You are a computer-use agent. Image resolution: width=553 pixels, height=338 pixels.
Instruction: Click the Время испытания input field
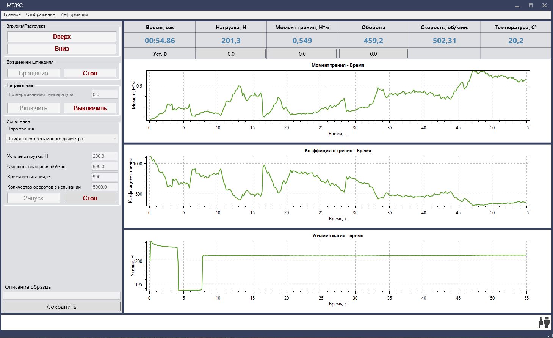105,176
